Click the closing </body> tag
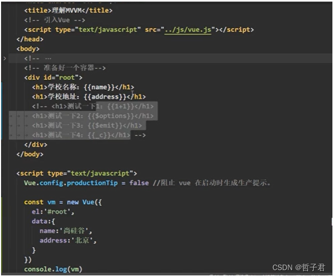 coord(30,154)
